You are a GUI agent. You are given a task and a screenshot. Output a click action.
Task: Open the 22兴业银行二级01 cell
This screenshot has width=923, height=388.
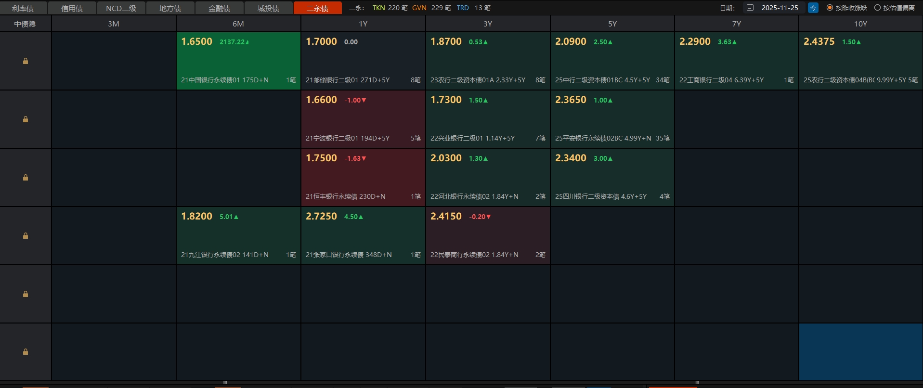click(x=488, y=119)
